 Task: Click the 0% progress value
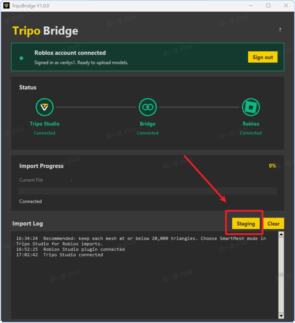click(x=272, y=166)
